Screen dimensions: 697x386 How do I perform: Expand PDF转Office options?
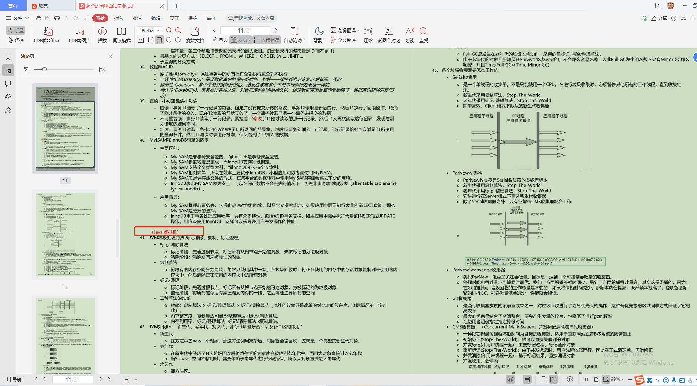tap(61, 40)
